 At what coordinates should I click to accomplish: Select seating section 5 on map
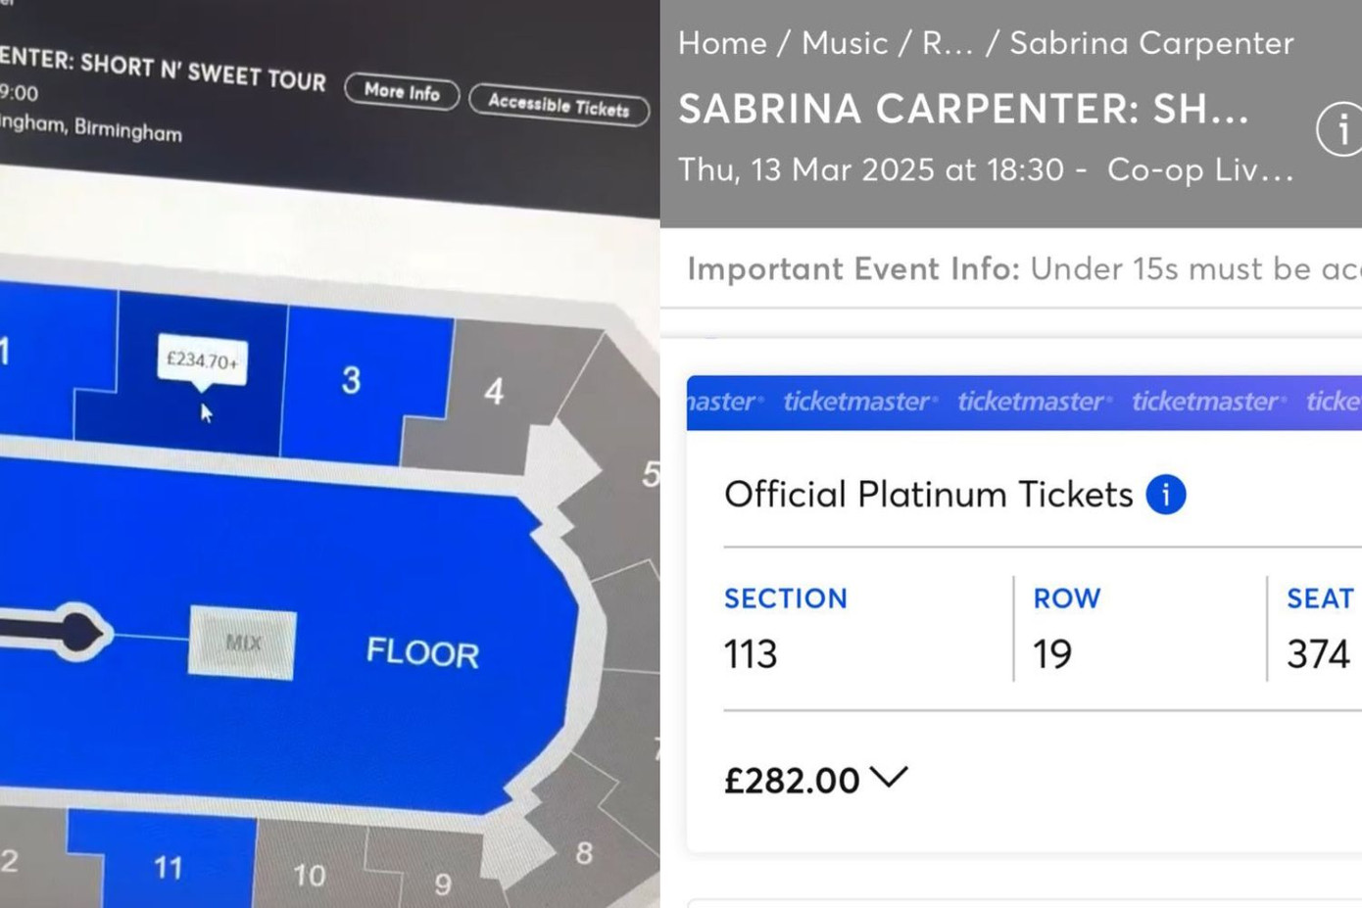coord(649,475)
